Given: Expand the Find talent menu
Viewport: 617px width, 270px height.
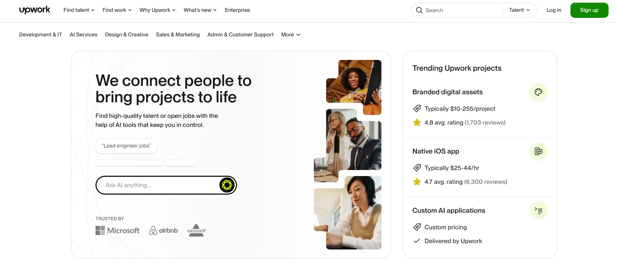Looking at the screenshot, I should (x=79, y=10).
